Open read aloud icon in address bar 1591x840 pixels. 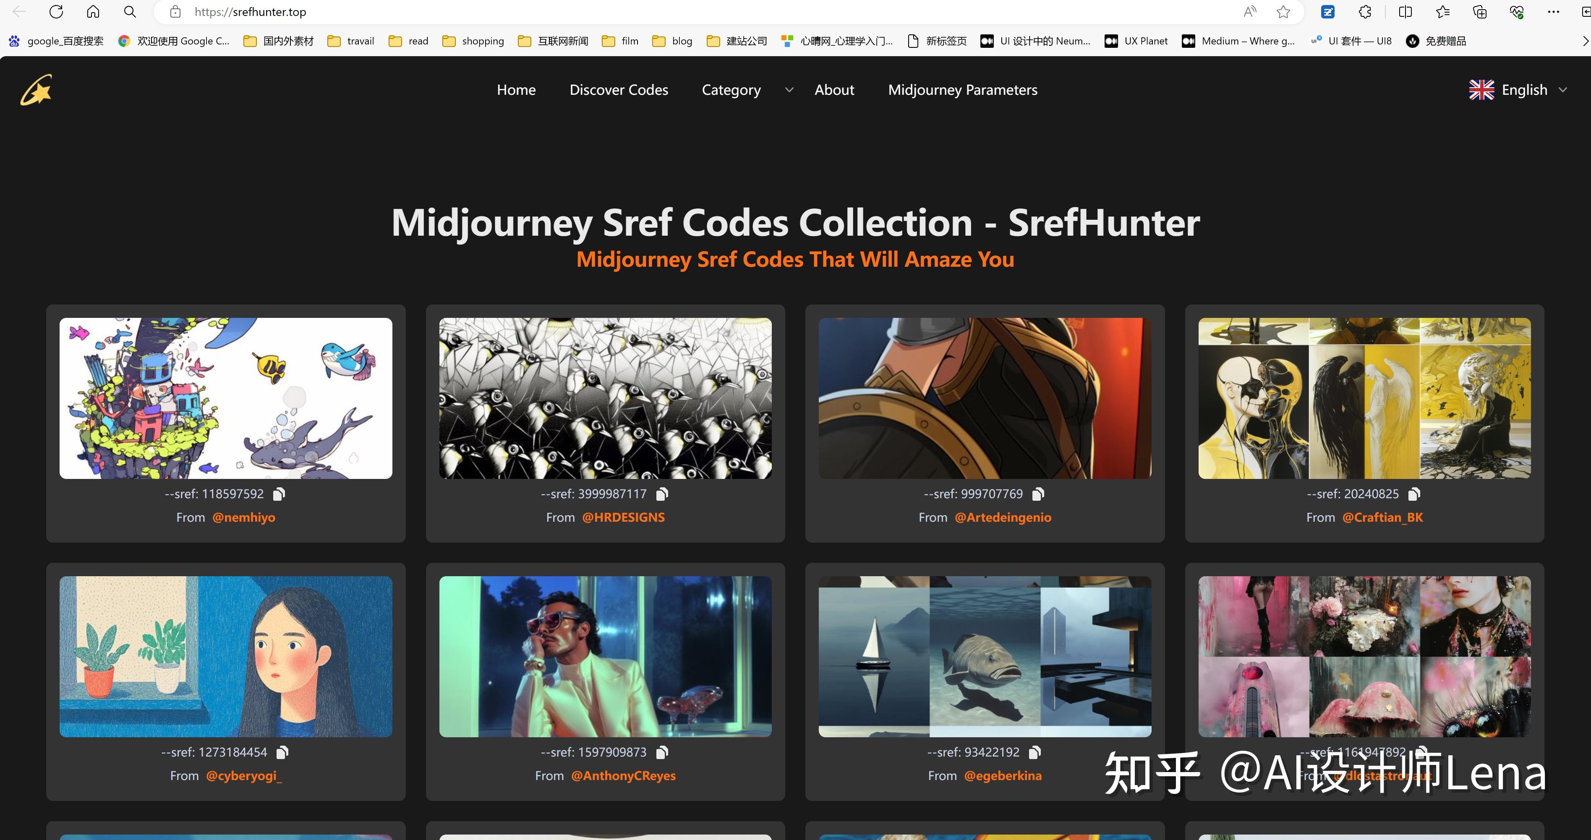[x=1250, y=12]
